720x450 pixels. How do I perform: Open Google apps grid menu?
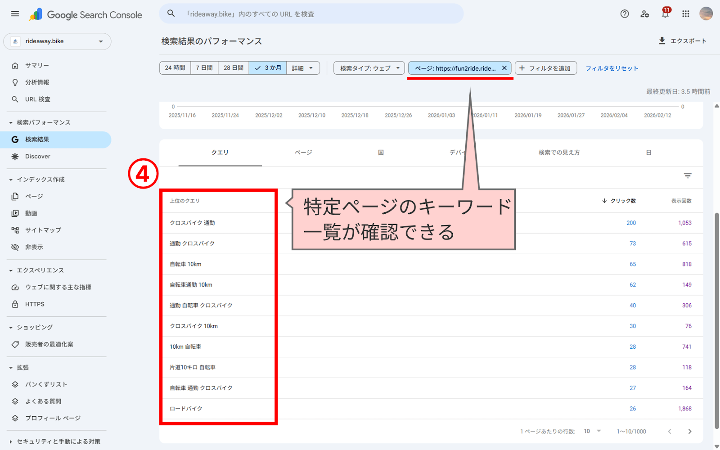click(685, 14)
